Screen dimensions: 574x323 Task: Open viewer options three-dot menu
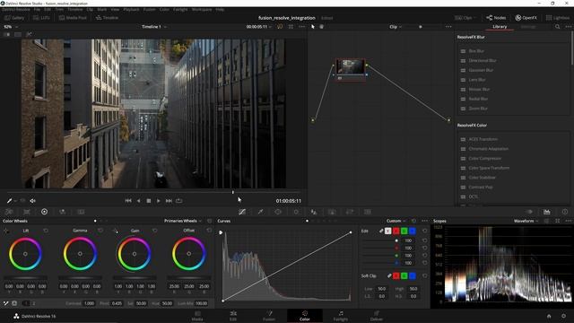[301, 27]
